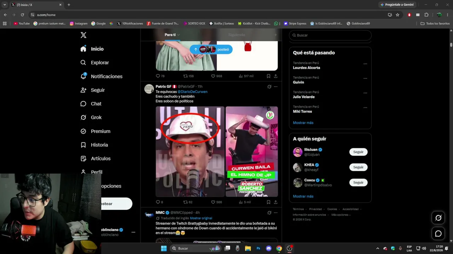453x254 pixels.
Task: Open the YouTube bookmark
Action: pyautogui.click(x=22, y=24)
